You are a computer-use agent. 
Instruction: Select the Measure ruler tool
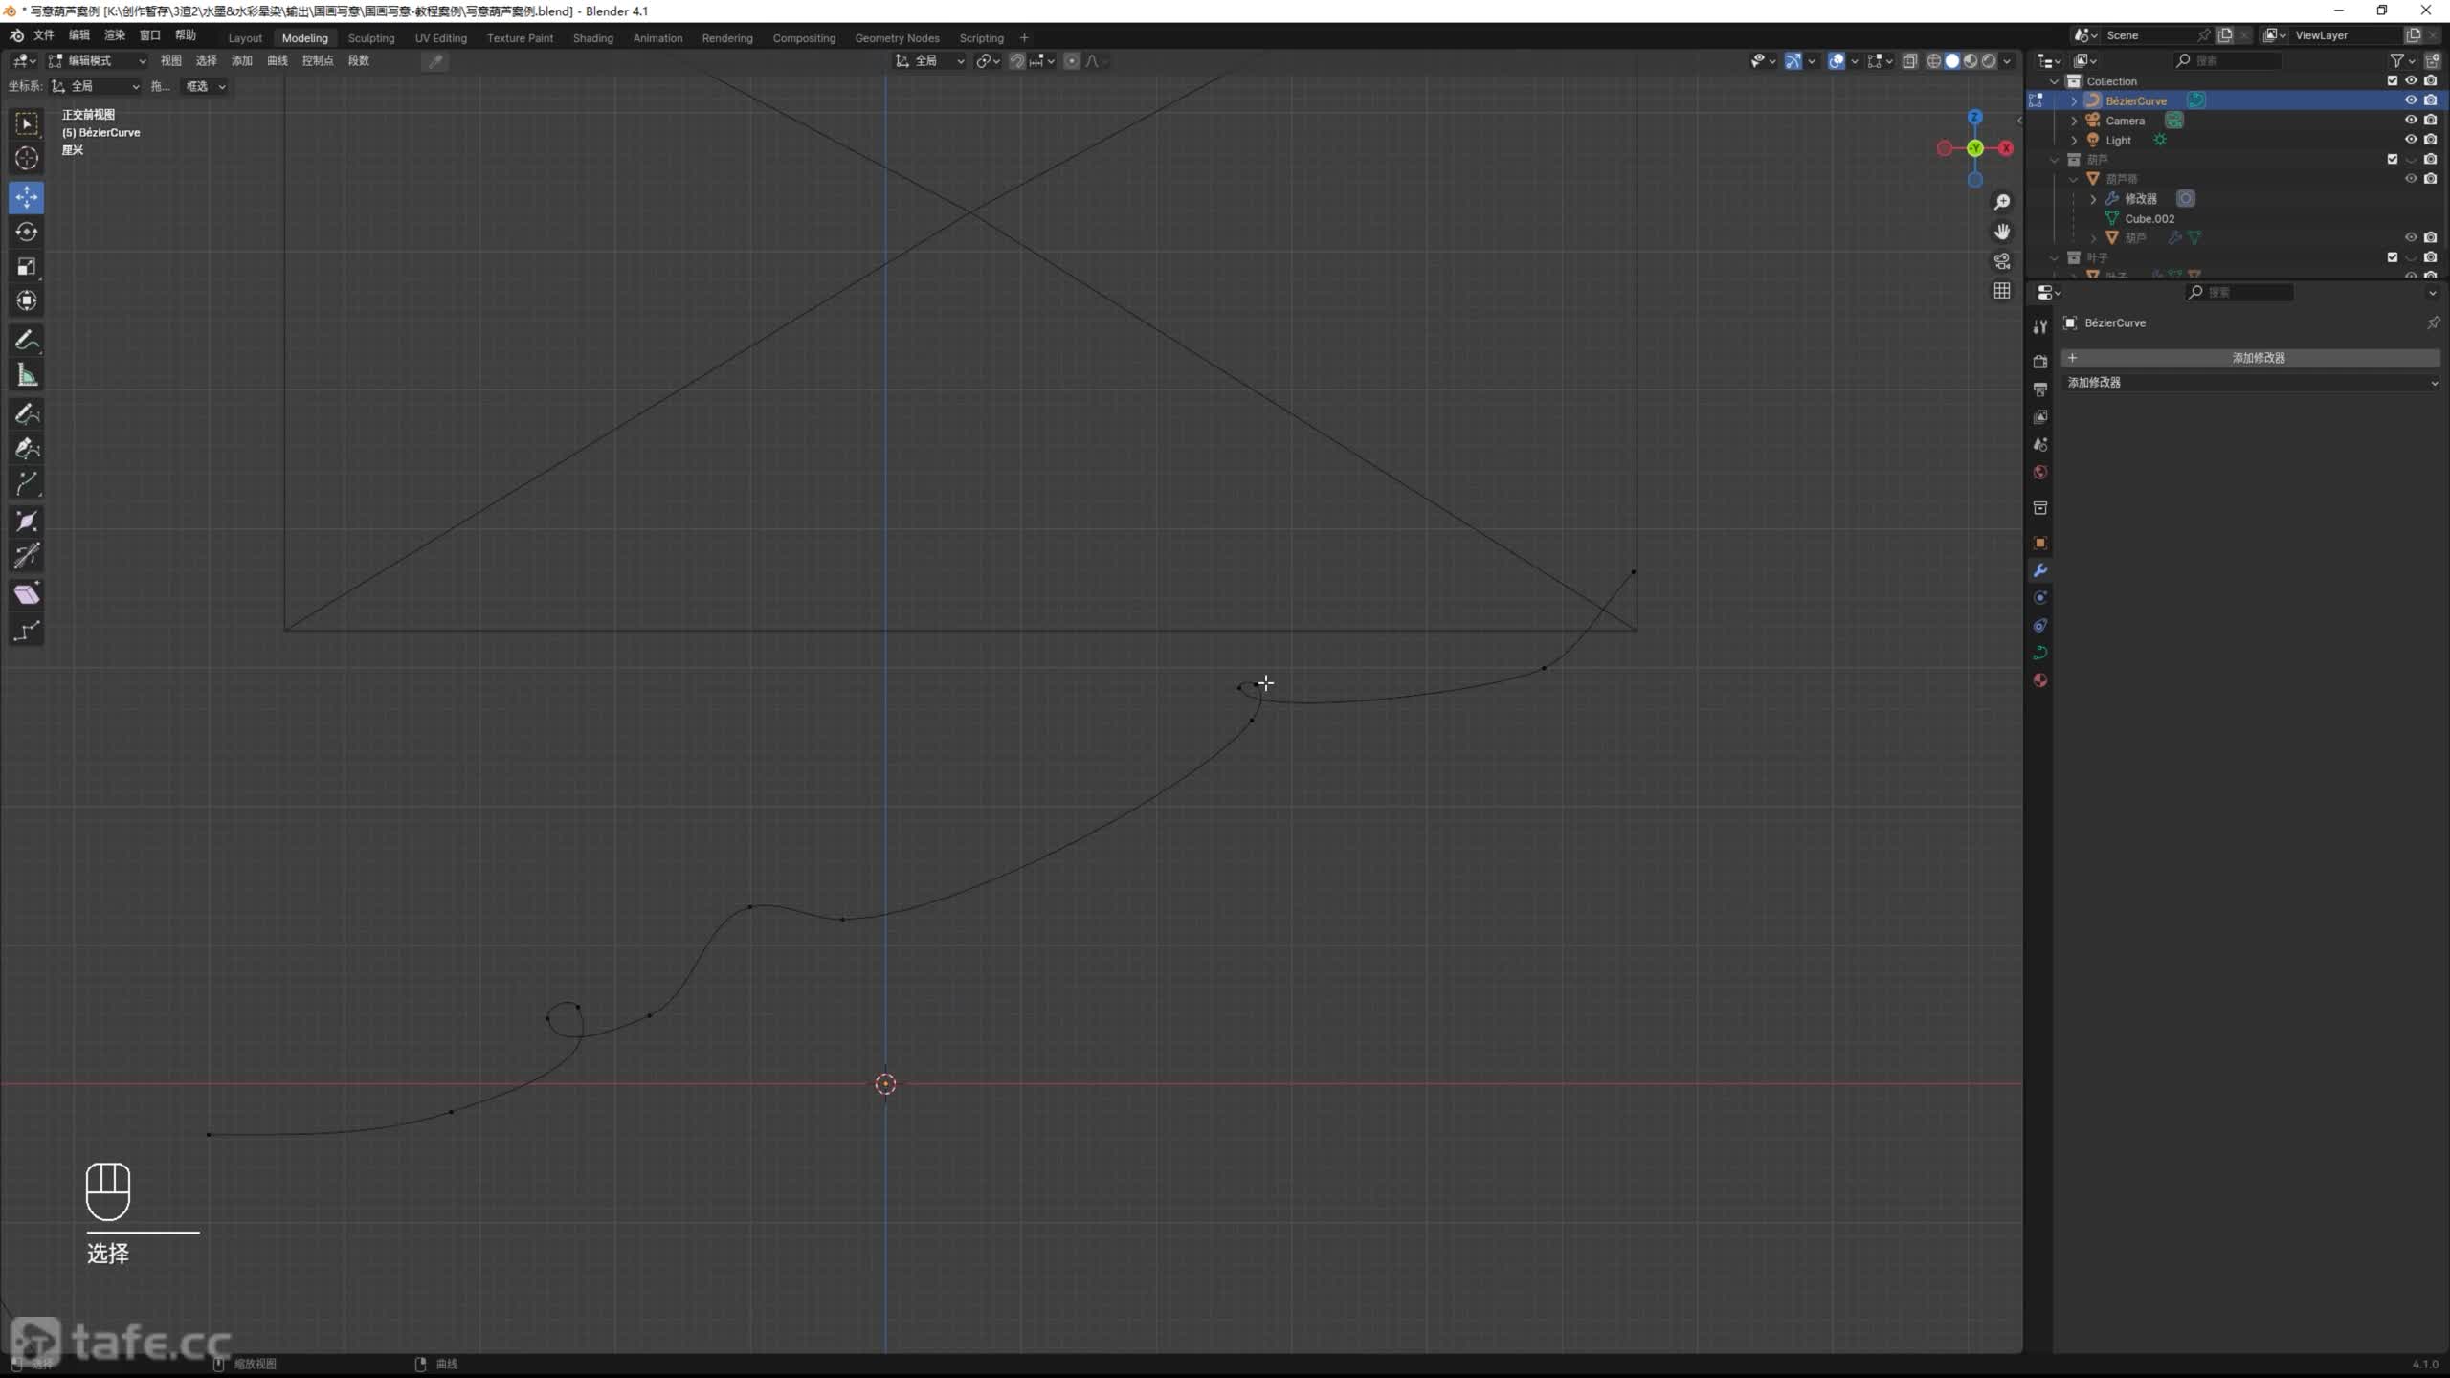[27, 376]
